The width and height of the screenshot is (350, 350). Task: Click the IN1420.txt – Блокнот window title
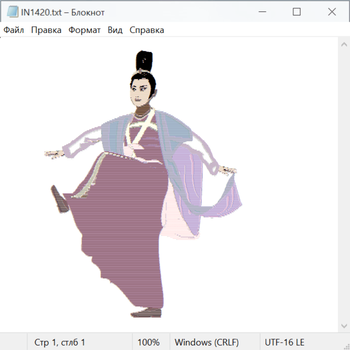(63, 12)
